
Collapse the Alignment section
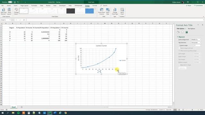click(177, 37)
